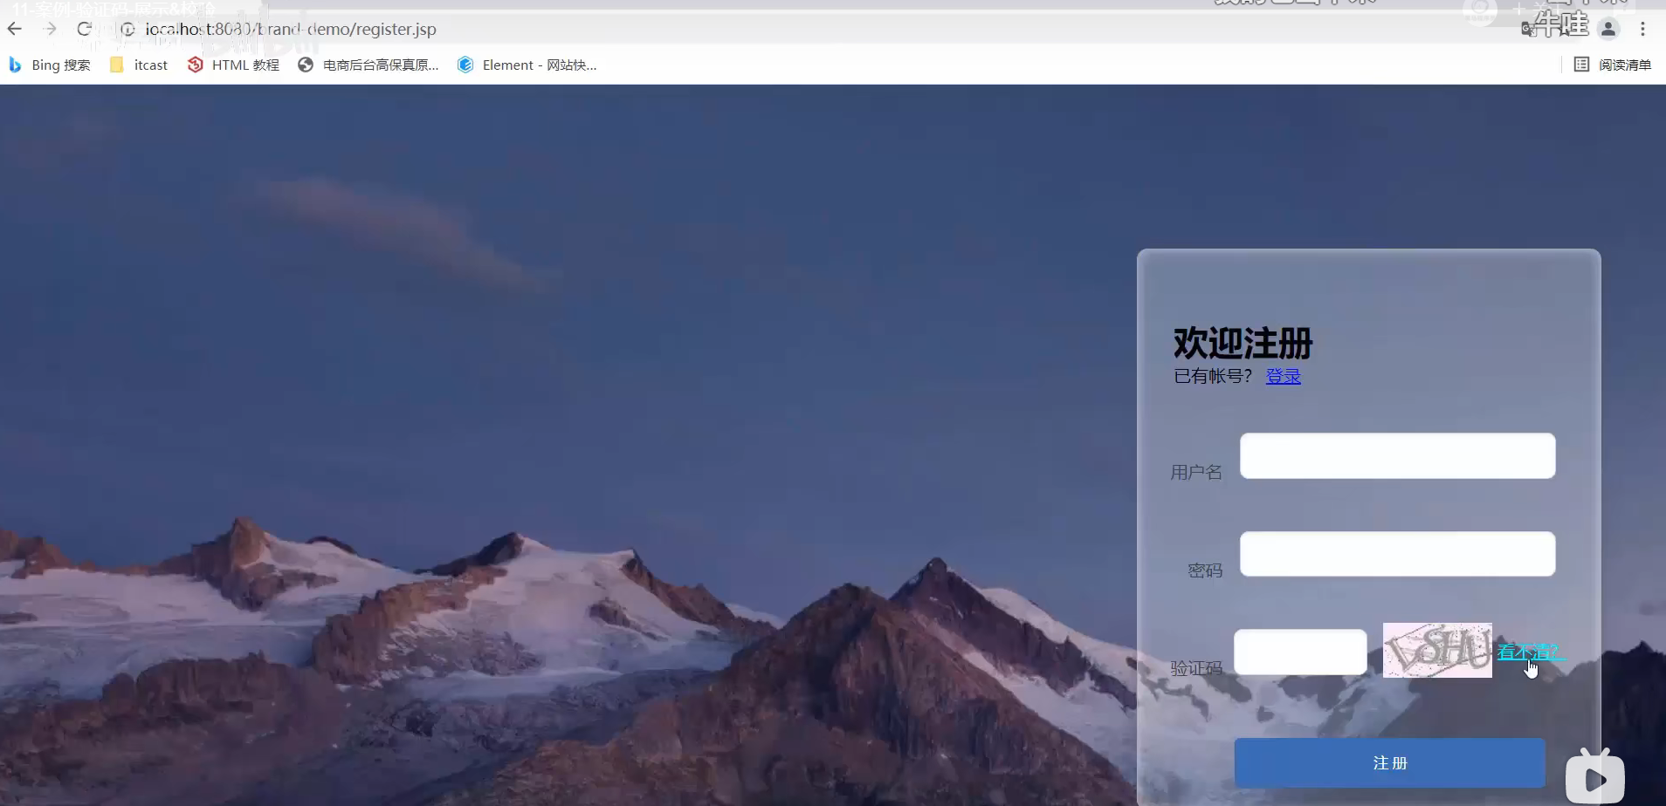This screenshot has width=1666, height=806.
Task: Click the 已有帐号? text
Action: [x=1213, y=376]
